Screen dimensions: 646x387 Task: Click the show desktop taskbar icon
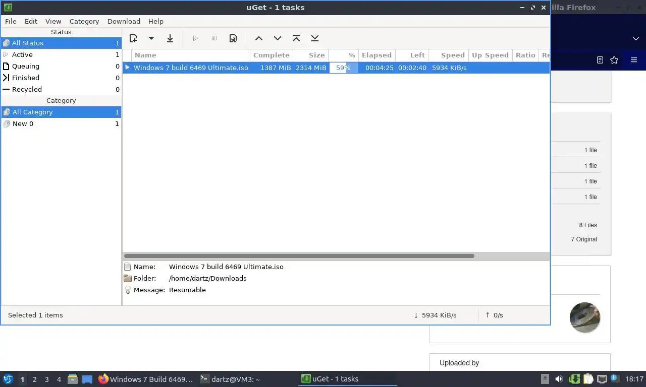(x=87, y=379)
